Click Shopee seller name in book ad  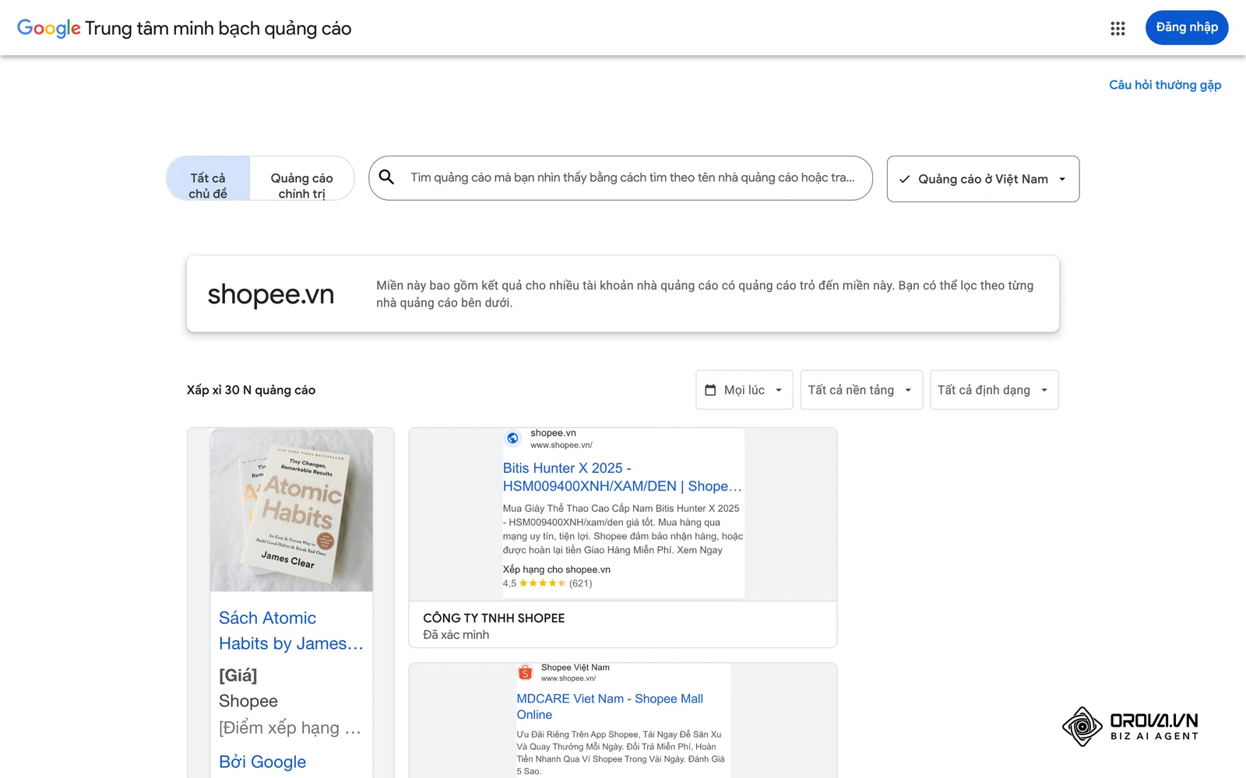[x=248, y=701]
